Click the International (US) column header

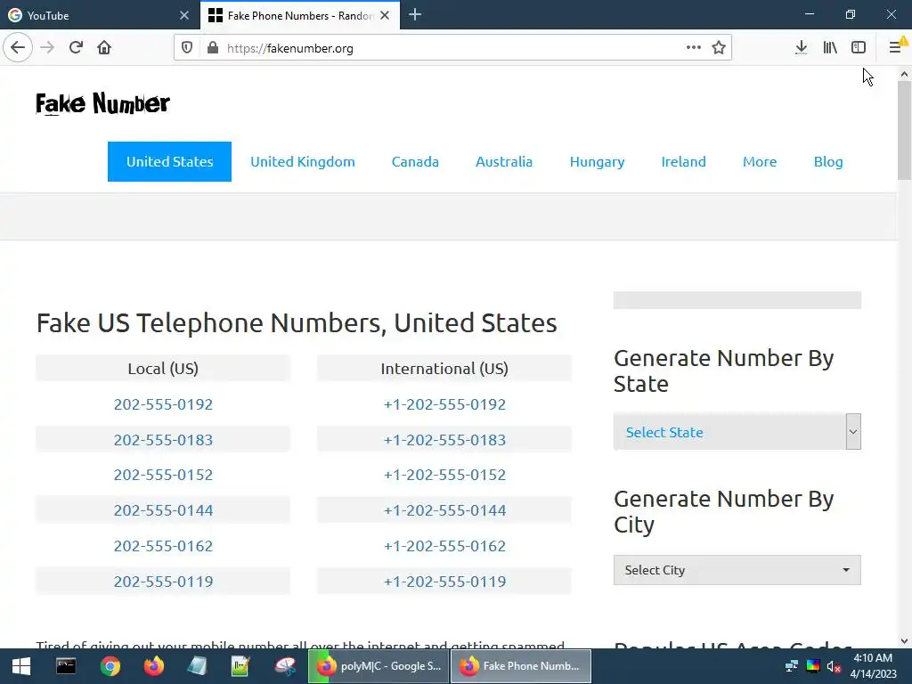pyautogui.click(x=444, y=368)
